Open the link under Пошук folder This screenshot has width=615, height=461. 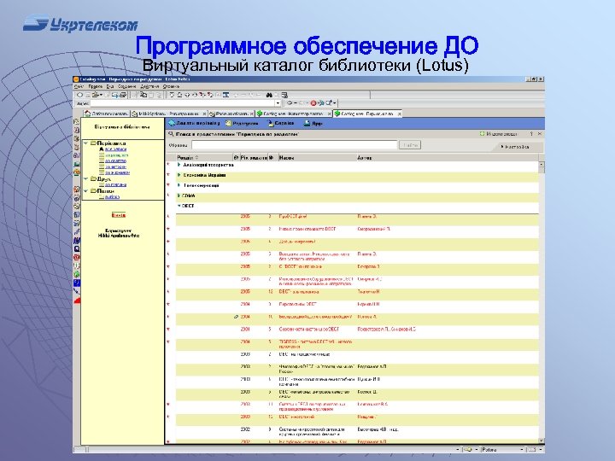coord(112,197)
